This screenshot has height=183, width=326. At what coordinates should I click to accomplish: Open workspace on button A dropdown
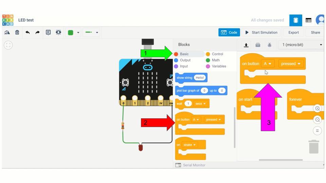(268, 64)
